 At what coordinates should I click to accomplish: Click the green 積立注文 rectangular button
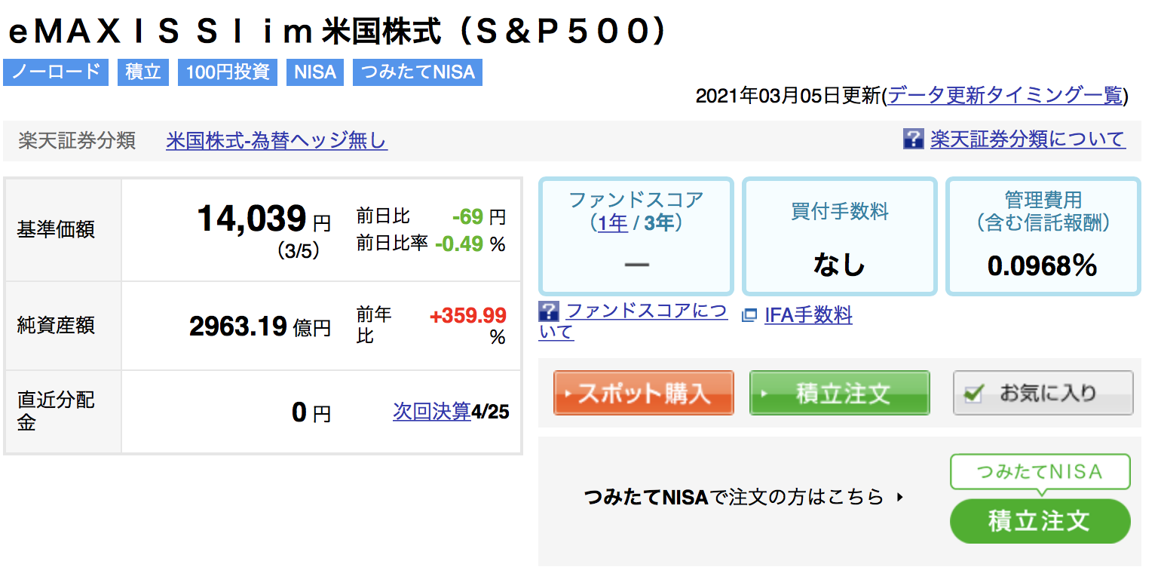839,393
